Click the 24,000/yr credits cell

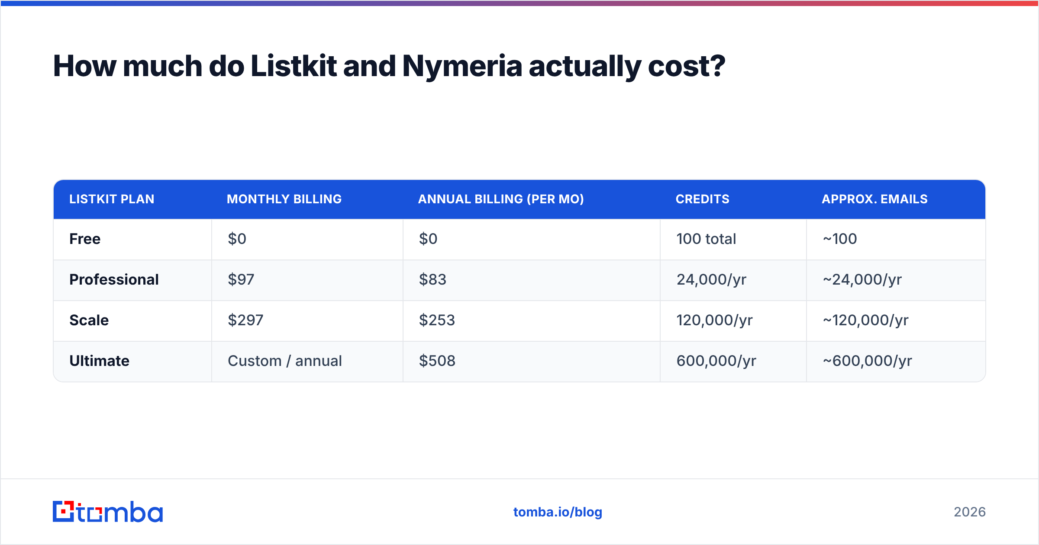(x=733, y=280)
